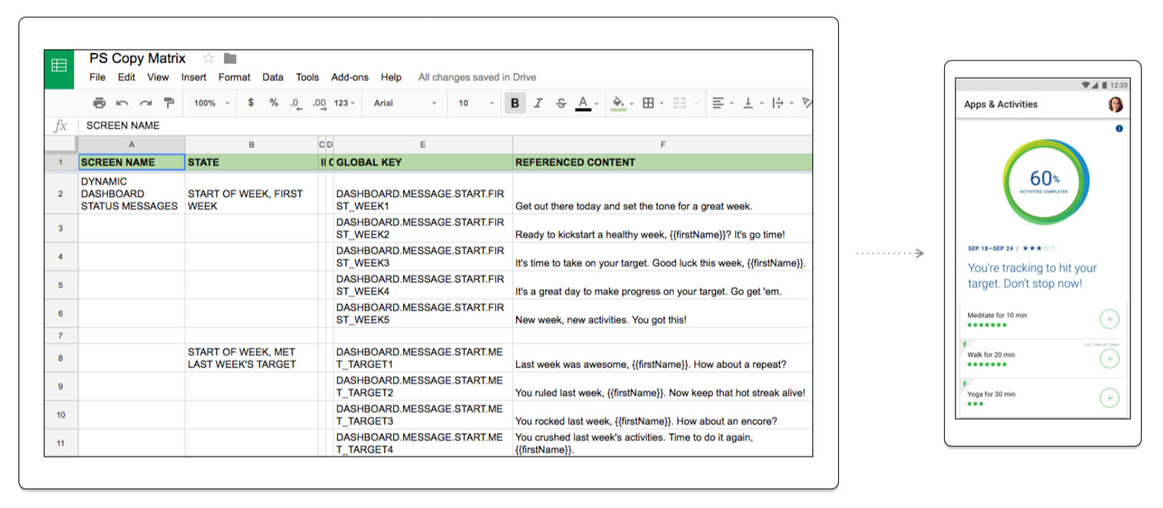Tap the star rating beside SEP 18–SEP 24
This screenshot has height=508, width=1163.
click(x=1039, y=248)
